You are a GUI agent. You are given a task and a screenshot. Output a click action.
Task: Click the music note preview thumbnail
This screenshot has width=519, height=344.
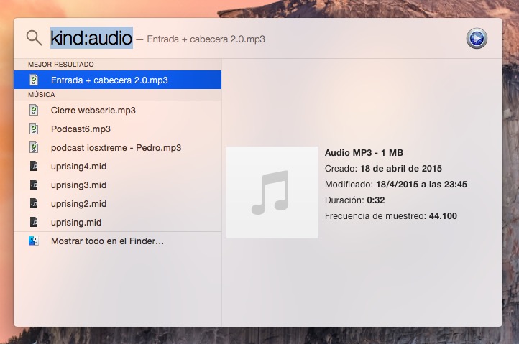[272, 192]
